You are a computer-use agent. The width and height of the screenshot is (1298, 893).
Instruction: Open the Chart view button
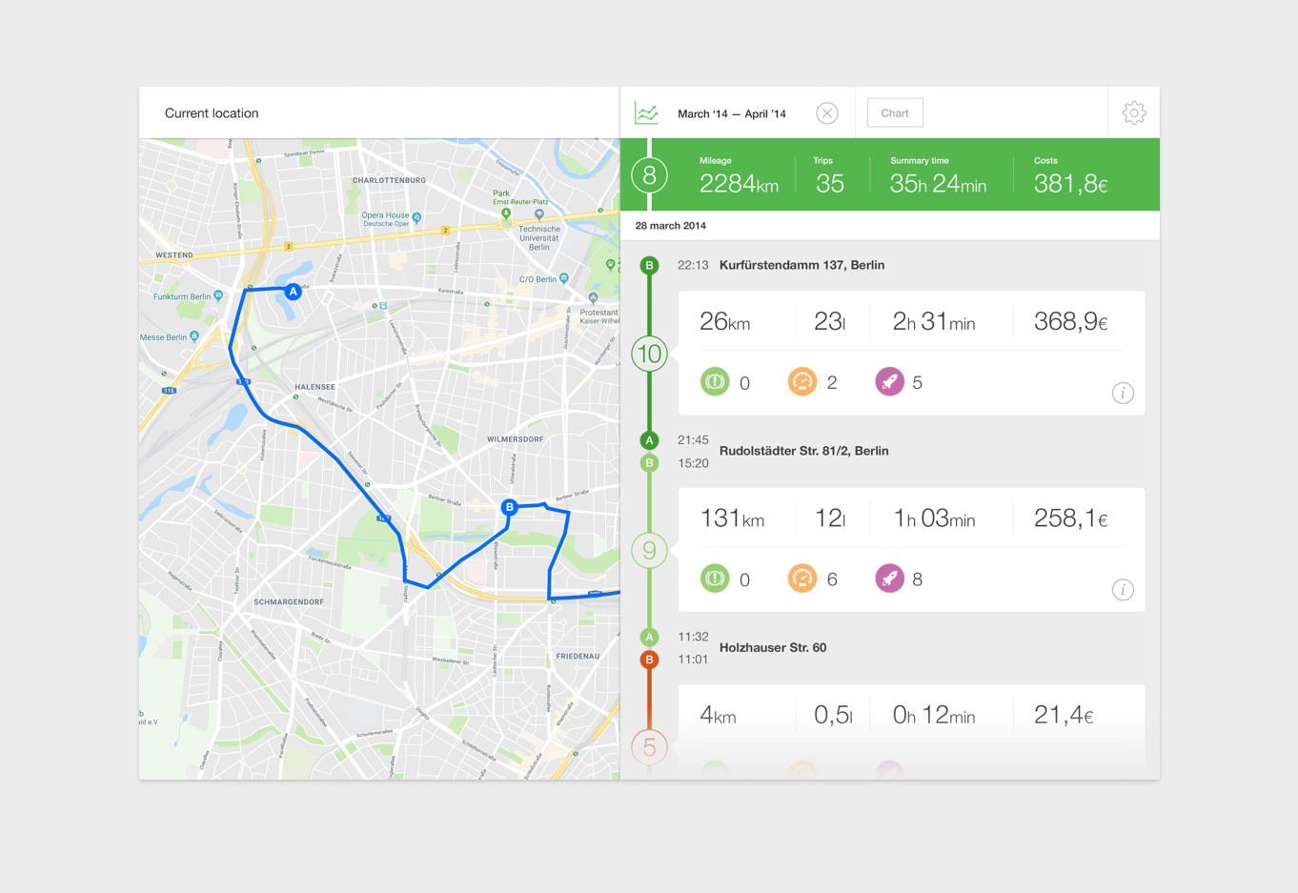pos(894,113)
